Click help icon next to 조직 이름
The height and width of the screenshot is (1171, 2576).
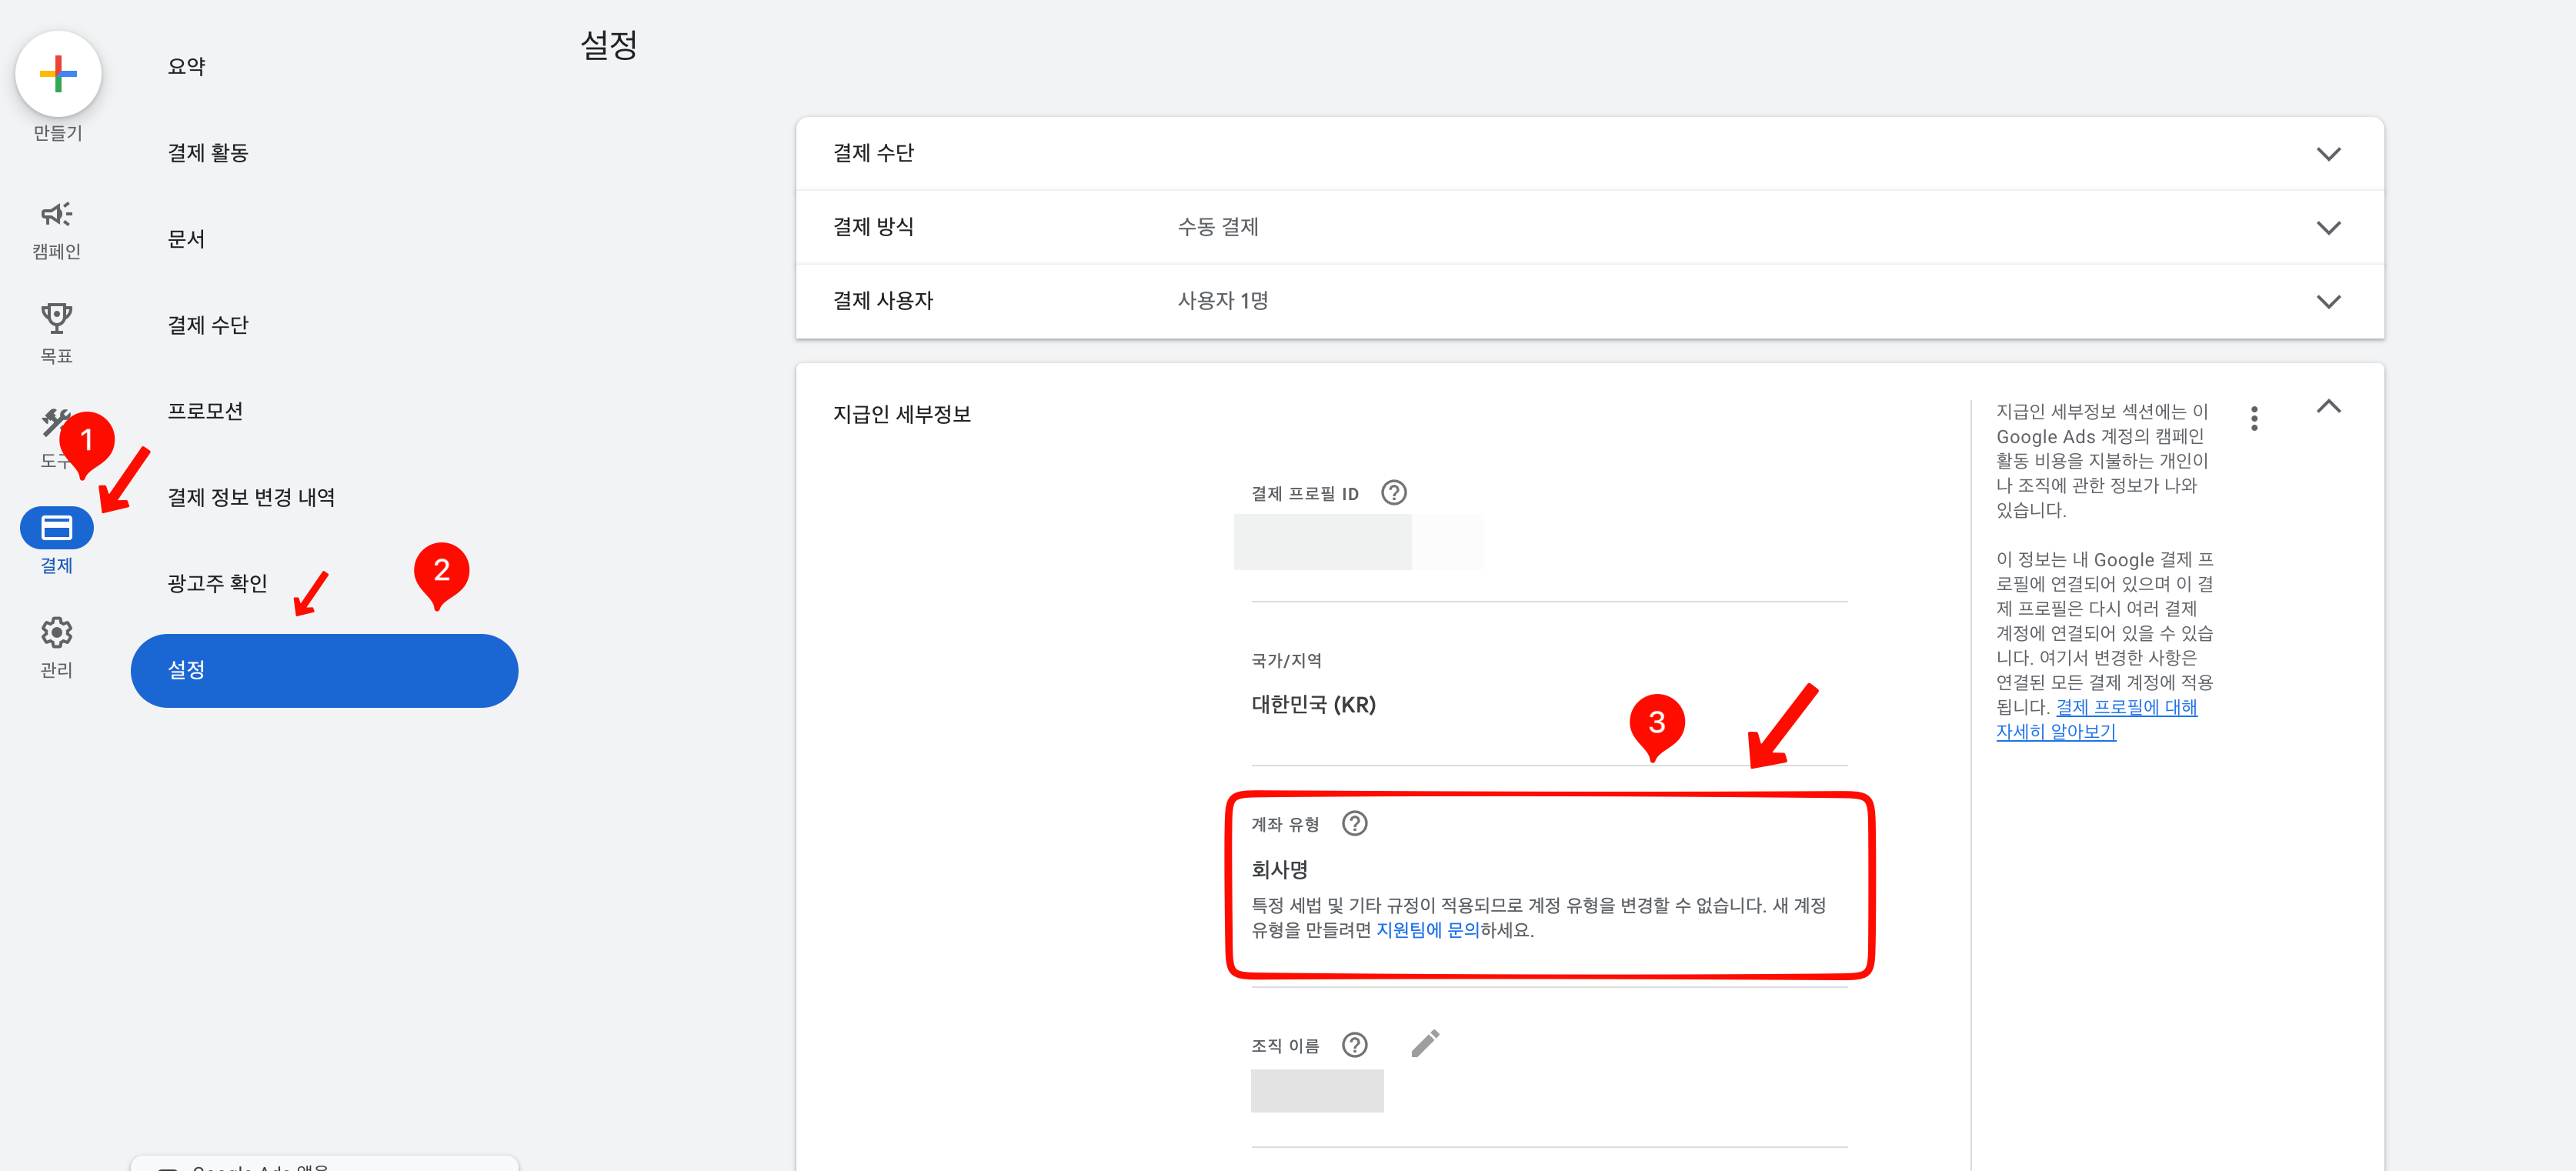pyautogui.click(x=1354, y=1045)
